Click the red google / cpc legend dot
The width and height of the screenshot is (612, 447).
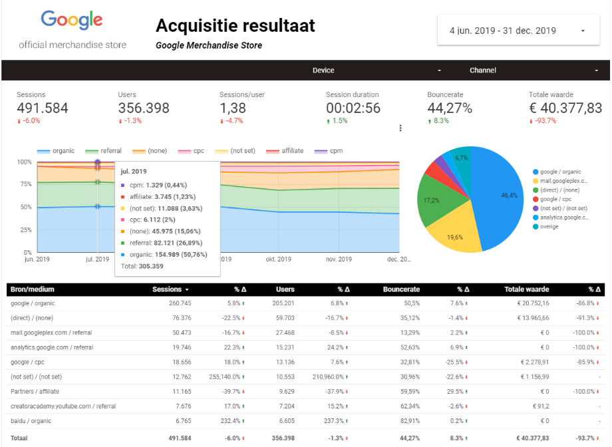coord(535,199)
